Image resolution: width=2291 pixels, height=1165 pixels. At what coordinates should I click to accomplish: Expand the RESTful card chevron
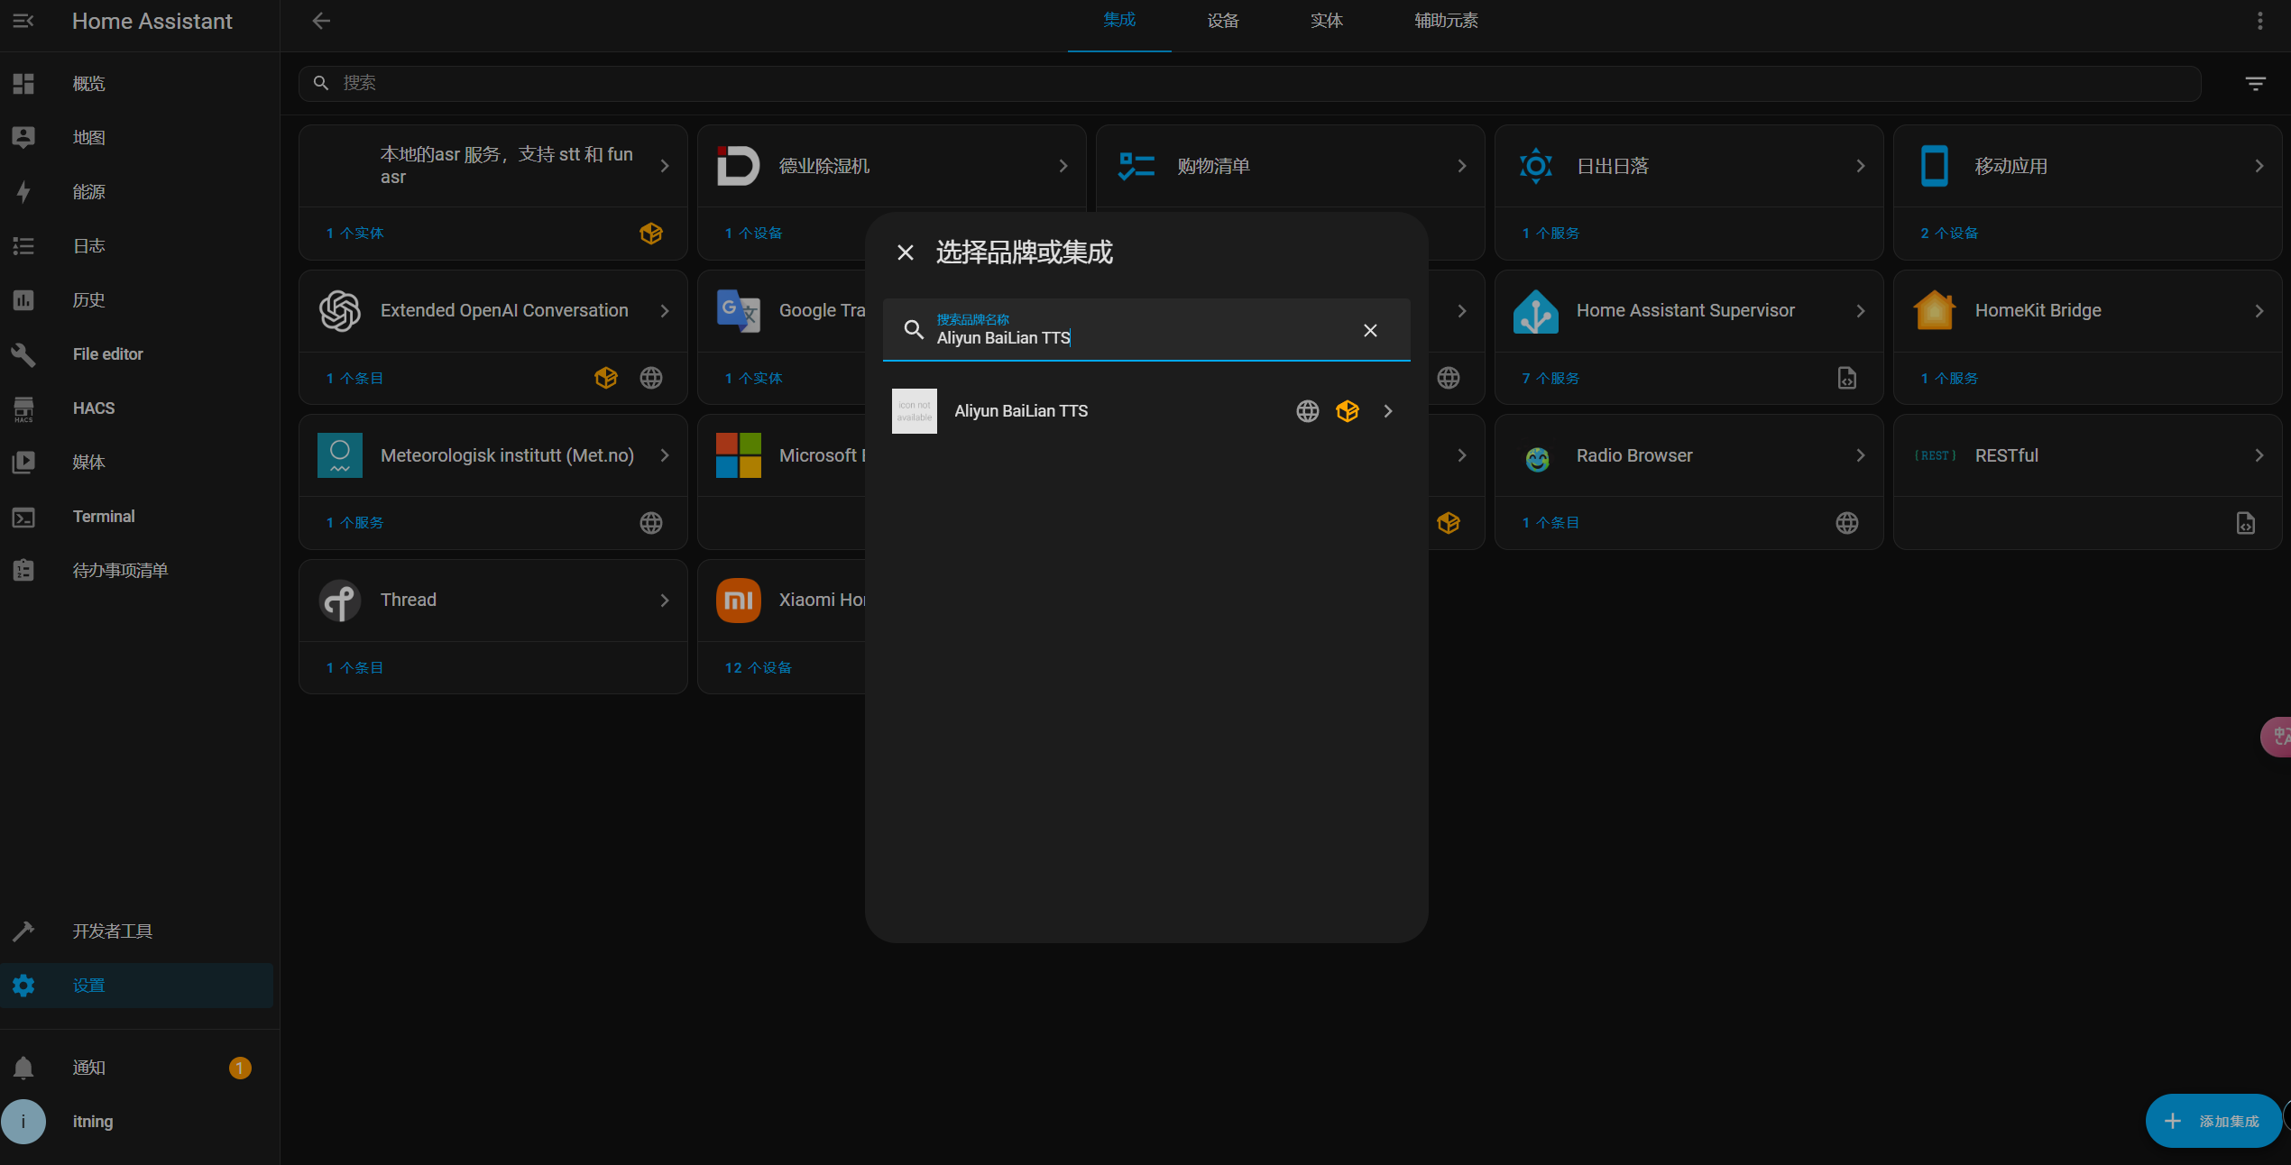coord(2259,456)
